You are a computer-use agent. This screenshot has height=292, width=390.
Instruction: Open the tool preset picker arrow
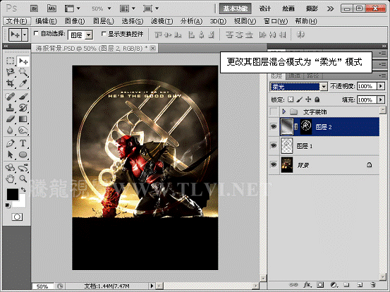25,35
